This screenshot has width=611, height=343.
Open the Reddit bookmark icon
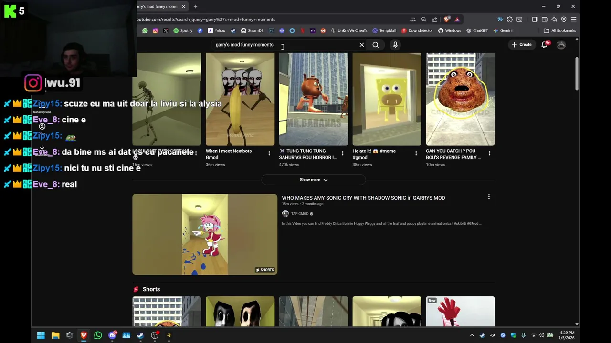323,30
